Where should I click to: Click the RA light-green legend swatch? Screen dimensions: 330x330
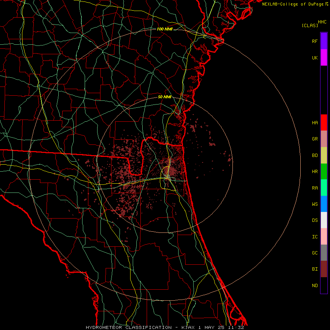click(x=324, y=188)
